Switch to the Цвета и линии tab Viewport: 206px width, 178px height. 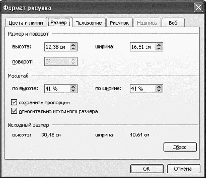[x=26, y=23]
